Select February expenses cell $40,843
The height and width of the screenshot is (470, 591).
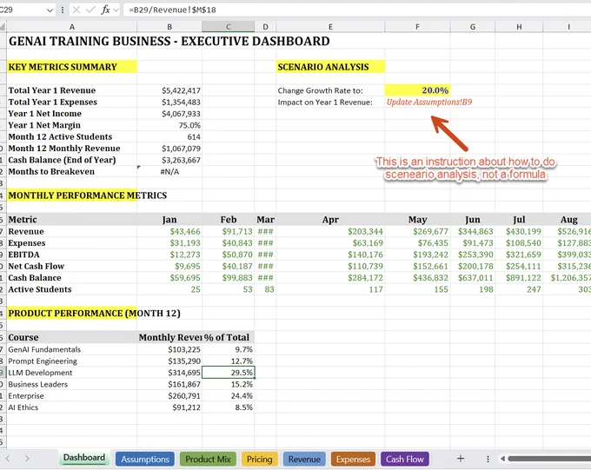click(x=228, y=243)
